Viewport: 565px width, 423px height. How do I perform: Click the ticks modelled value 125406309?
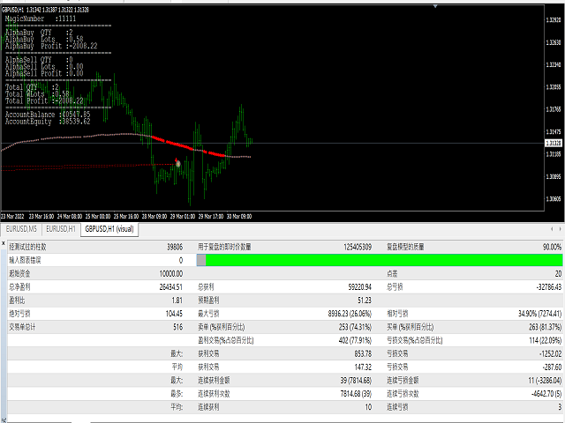tap(358, 247)
